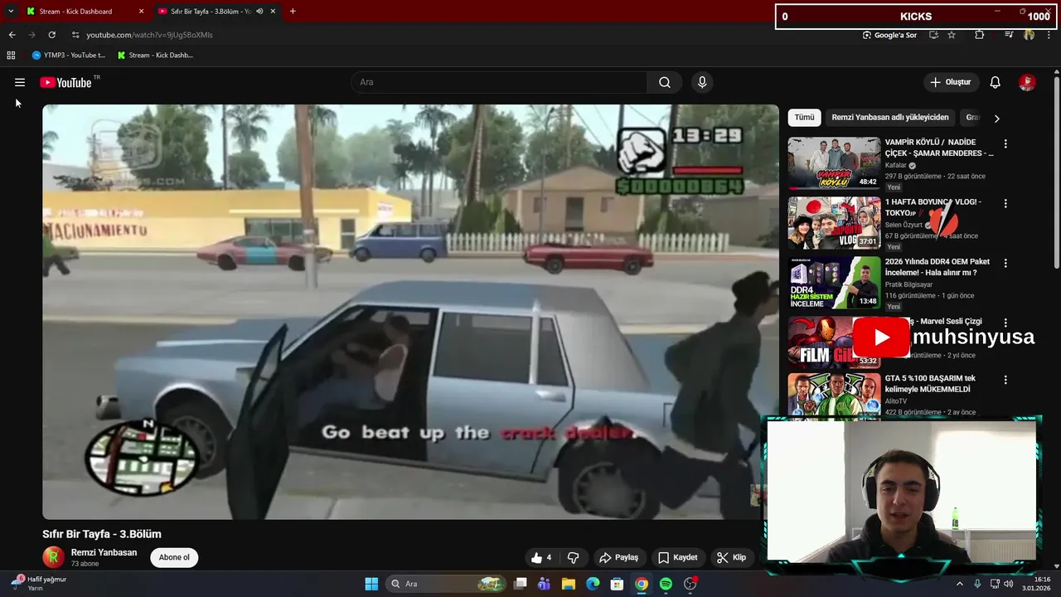
Task: Share the video via Paylaş
Action: [618, 557]
